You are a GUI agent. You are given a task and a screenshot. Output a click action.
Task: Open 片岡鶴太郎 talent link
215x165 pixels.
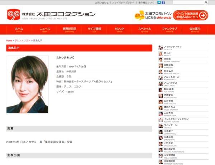169,161
